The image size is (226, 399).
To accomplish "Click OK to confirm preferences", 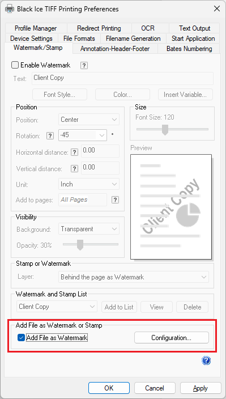I will (109, 388).
